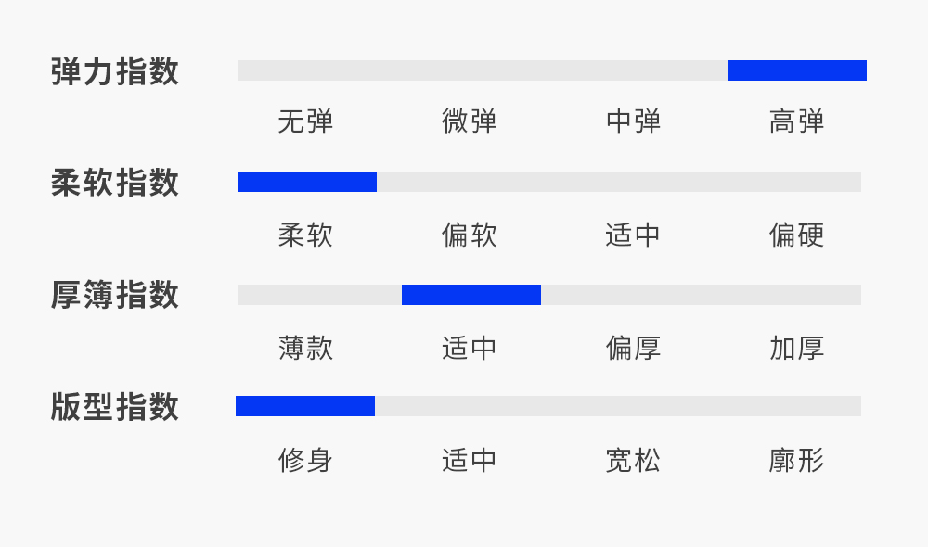Choose the 中弹 elasticity label

[x=633, y=121]
